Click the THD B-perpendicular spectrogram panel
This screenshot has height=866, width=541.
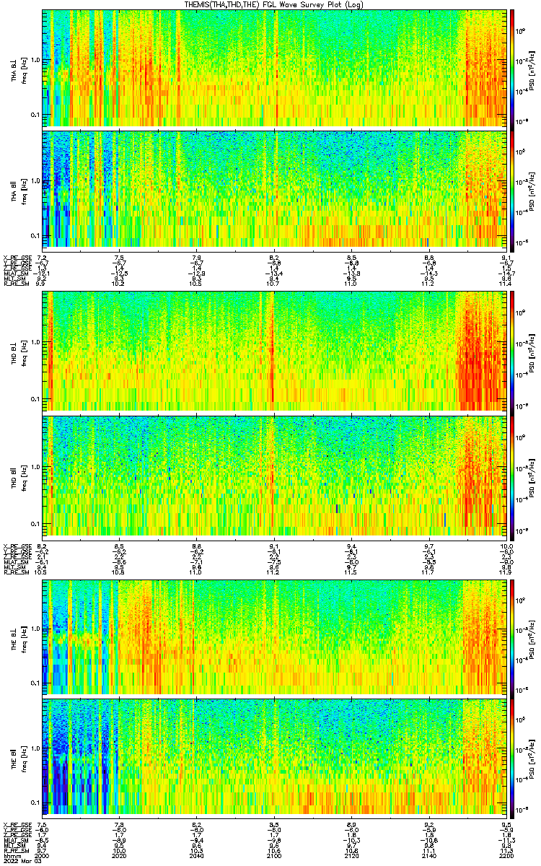point(274,351)
